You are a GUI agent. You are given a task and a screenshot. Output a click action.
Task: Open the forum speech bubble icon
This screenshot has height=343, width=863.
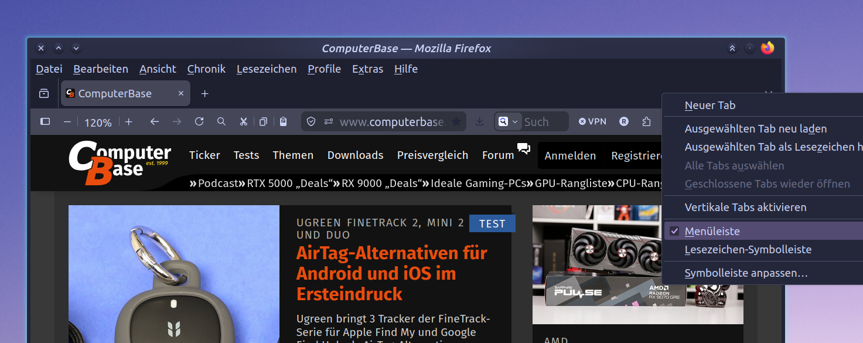coord(524,148)
